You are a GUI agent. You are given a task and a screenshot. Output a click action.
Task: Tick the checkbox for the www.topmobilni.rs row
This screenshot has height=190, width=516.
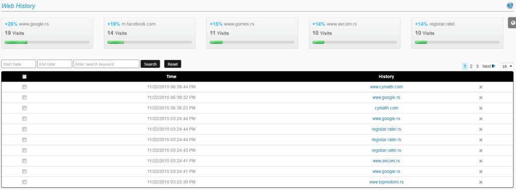tap(24, 182)
